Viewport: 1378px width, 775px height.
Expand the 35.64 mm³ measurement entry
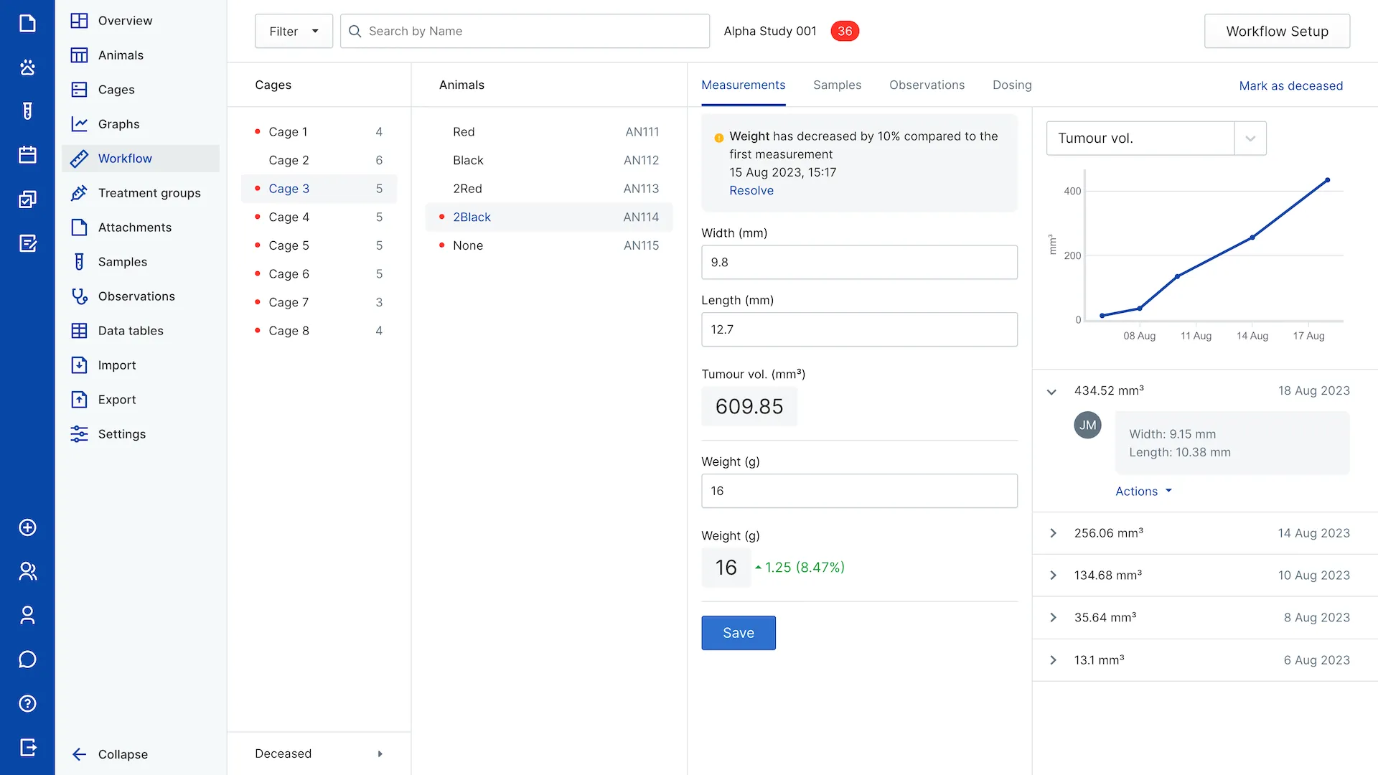click(1053, 618)
